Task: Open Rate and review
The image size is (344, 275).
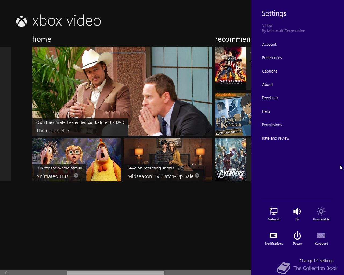Action: (275, 138)
